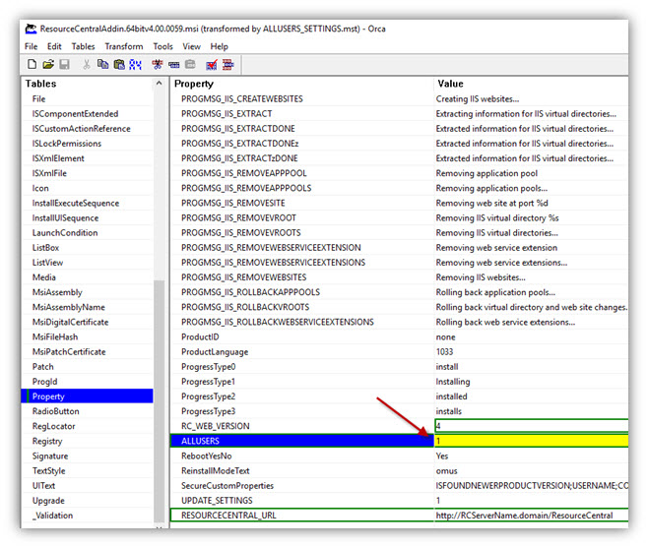Click the grayed Save diskette icon

tap(64, 64)
